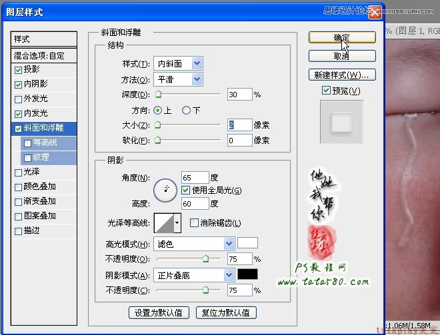This screenshot has width=440, height=335.
Task: Select the 纹理 sub-item label
Action: (41, 157)
